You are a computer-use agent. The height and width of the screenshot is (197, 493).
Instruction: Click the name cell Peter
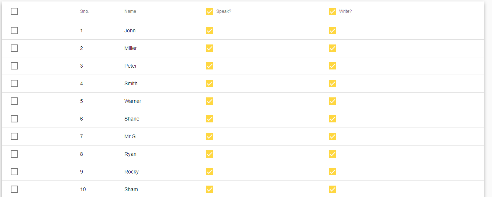coord(131,66)
